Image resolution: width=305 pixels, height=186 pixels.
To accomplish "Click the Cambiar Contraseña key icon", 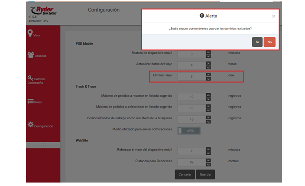I will click(x=30, y=78).
